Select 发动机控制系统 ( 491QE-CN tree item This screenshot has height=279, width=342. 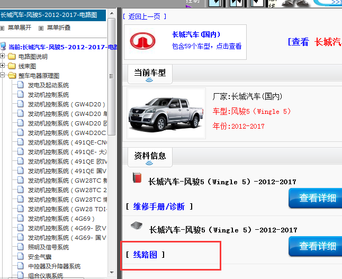coord(67,142)
